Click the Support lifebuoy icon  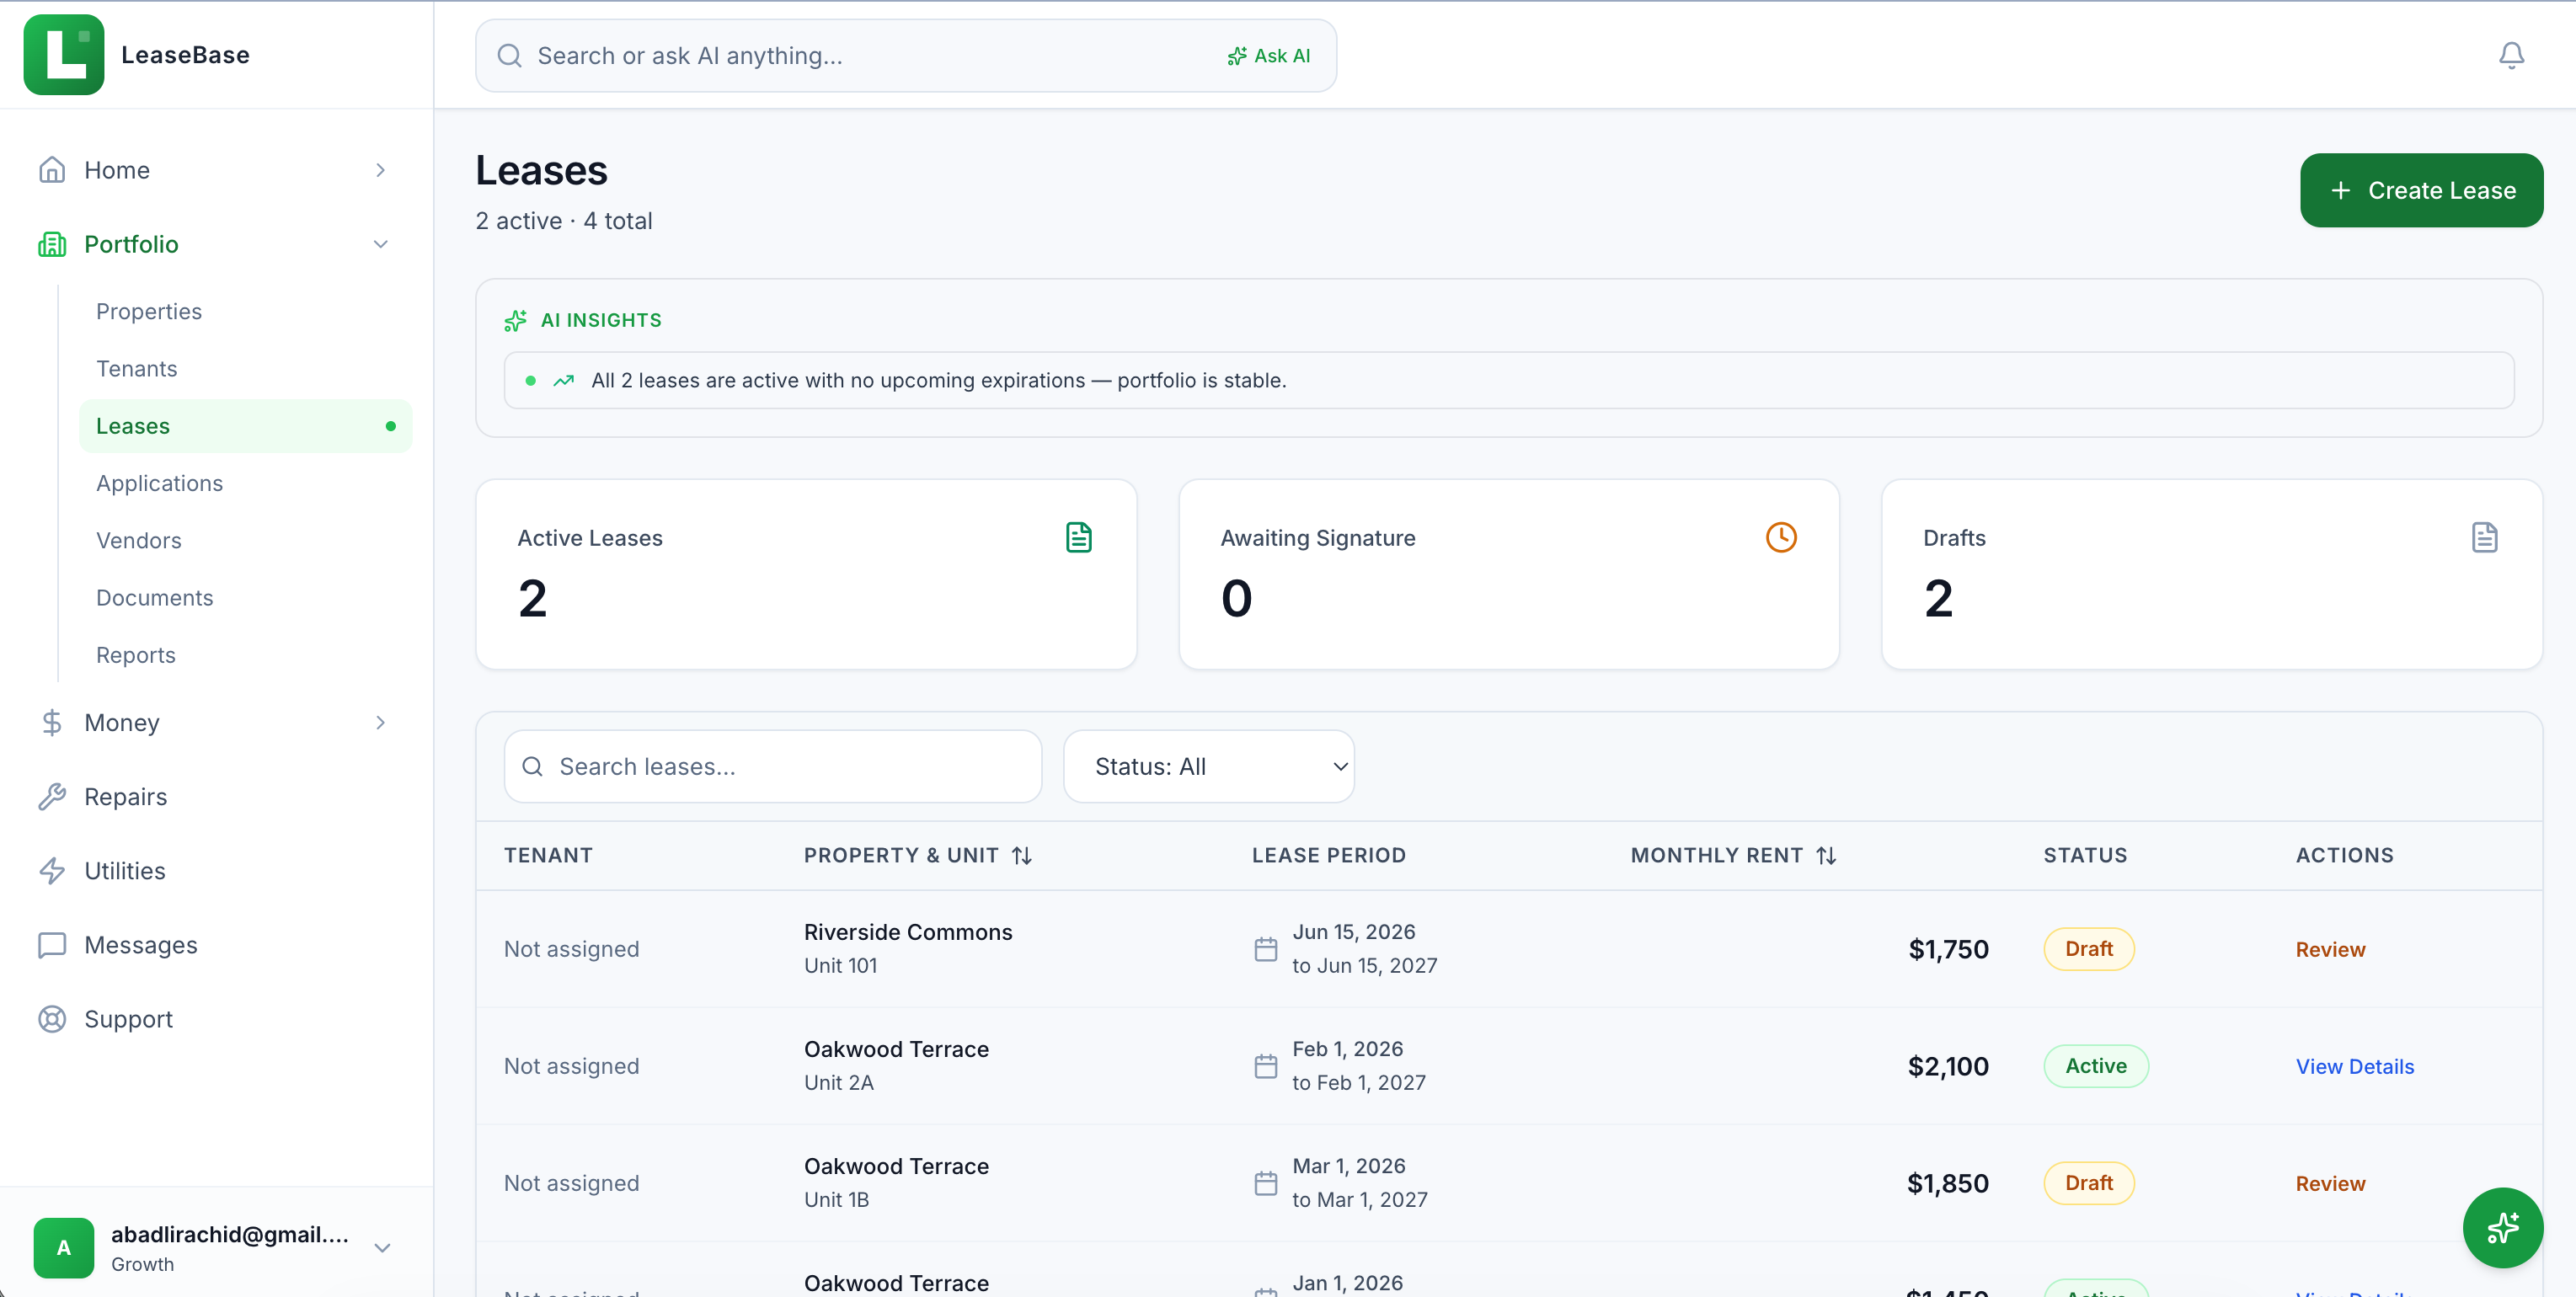point(52,1018)
